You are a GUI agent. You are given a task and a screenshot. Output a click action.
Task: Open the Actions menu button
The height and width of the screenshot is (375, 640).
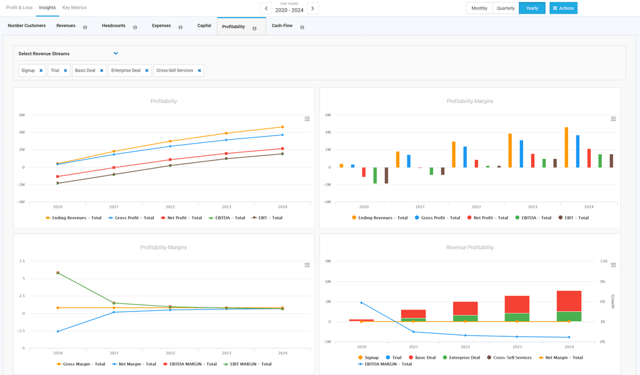563,8
